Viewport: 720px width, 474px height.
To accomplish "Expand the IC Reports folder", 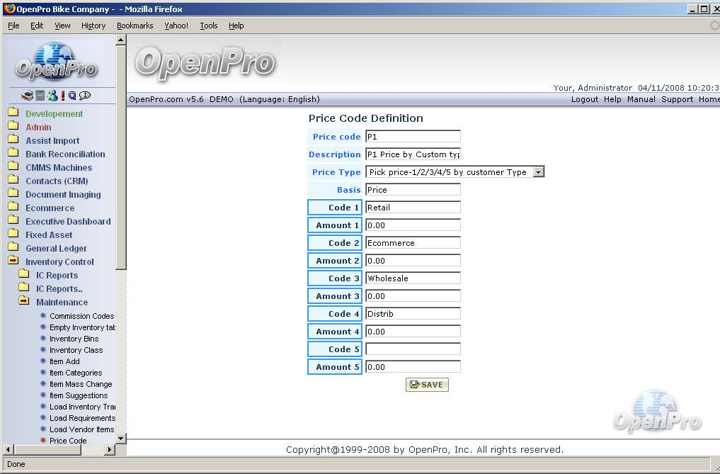I will pos(24,275).
